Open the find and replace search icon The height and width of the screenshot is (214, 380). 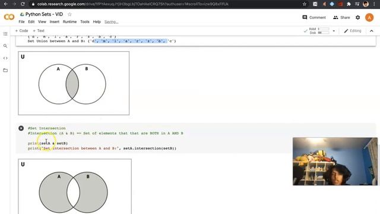pos(5,46)
